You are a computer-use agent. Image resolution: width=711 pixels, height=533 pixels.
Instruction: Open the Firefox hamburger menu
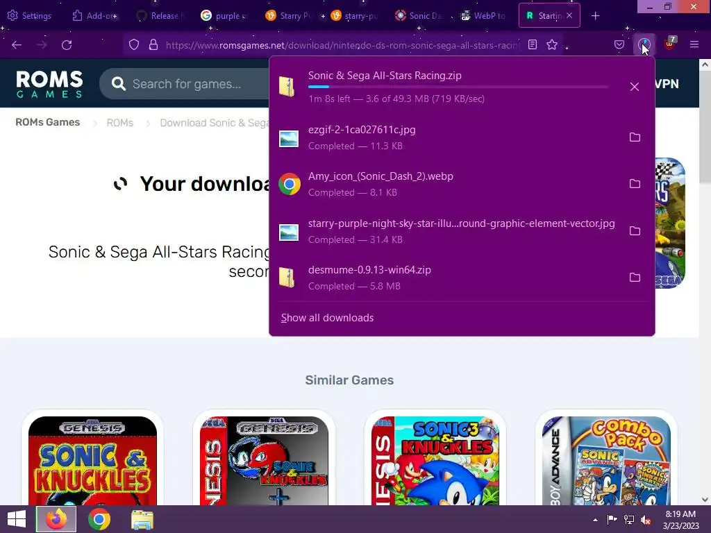tap(694, 44)
